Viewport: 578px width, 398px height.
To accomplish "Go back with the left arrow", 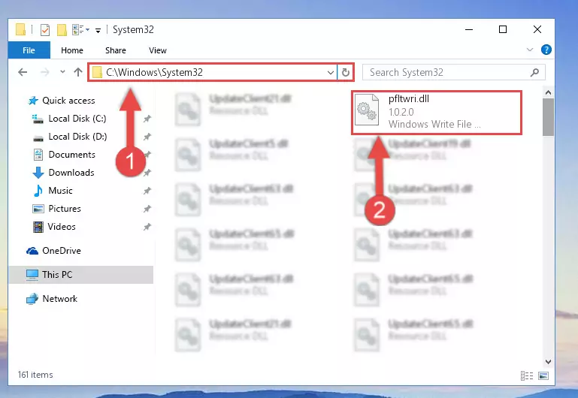I will pos(23,72).
